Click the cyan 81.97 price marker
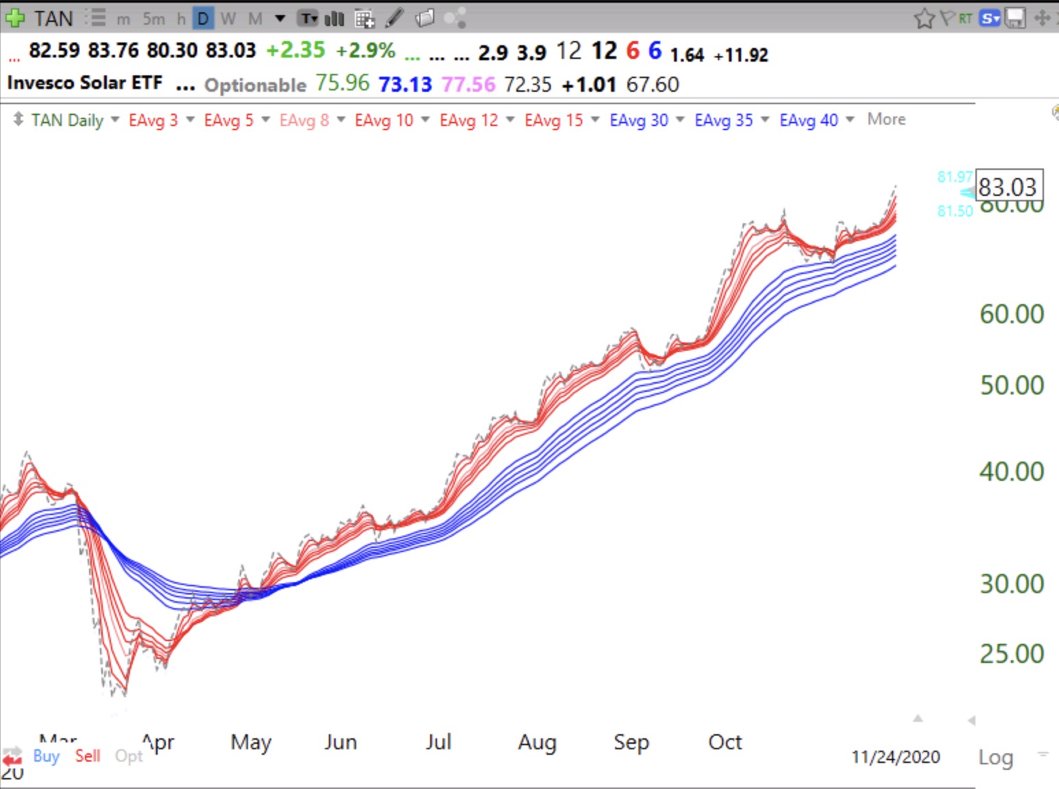This screenshot has width=1059, height=789. coord(955,177)
